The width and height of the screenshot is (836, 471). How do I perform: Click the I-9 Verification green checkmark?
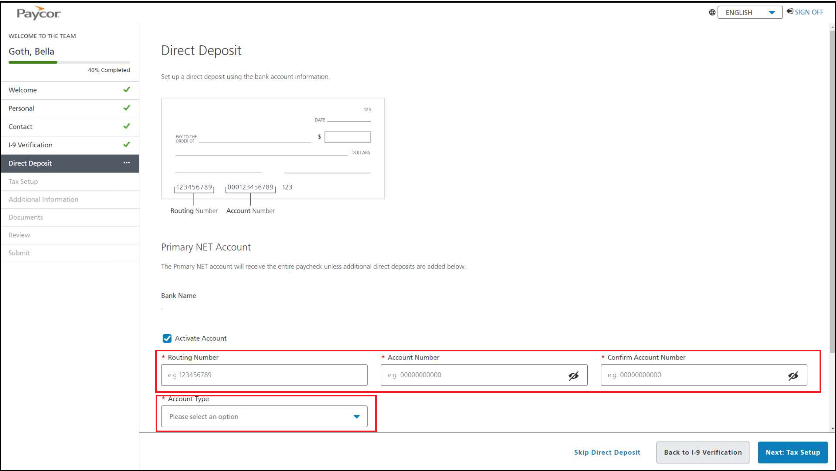coord(127,144)
